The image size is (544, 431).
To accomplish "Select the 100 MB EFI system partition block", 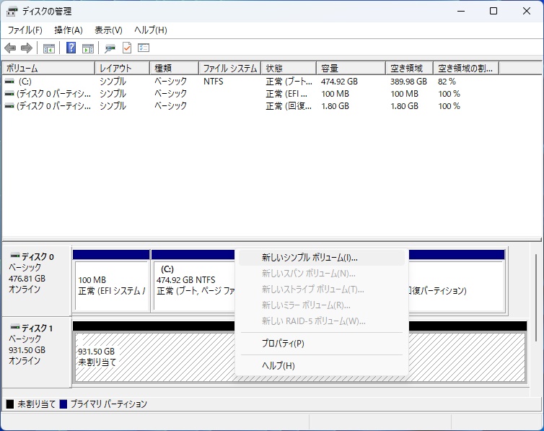I will point(111,285).
